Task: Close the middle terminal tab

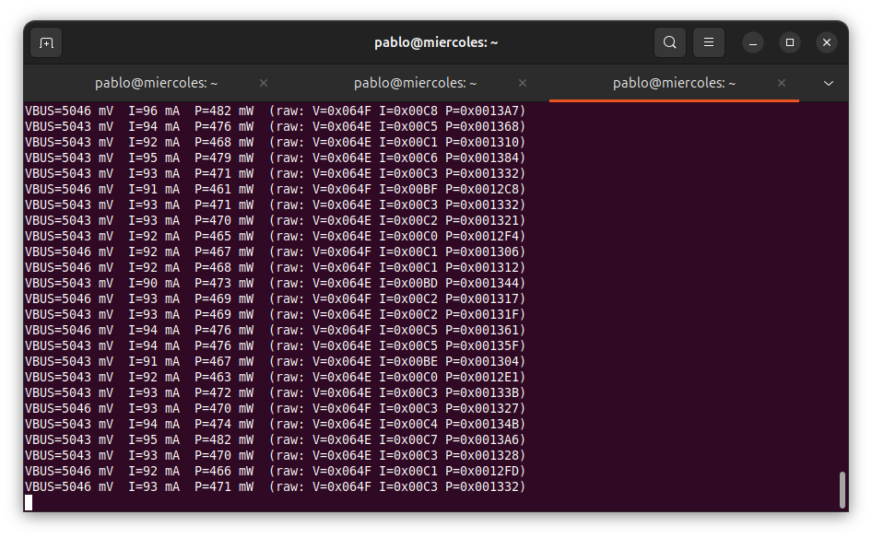Action: 523,82
